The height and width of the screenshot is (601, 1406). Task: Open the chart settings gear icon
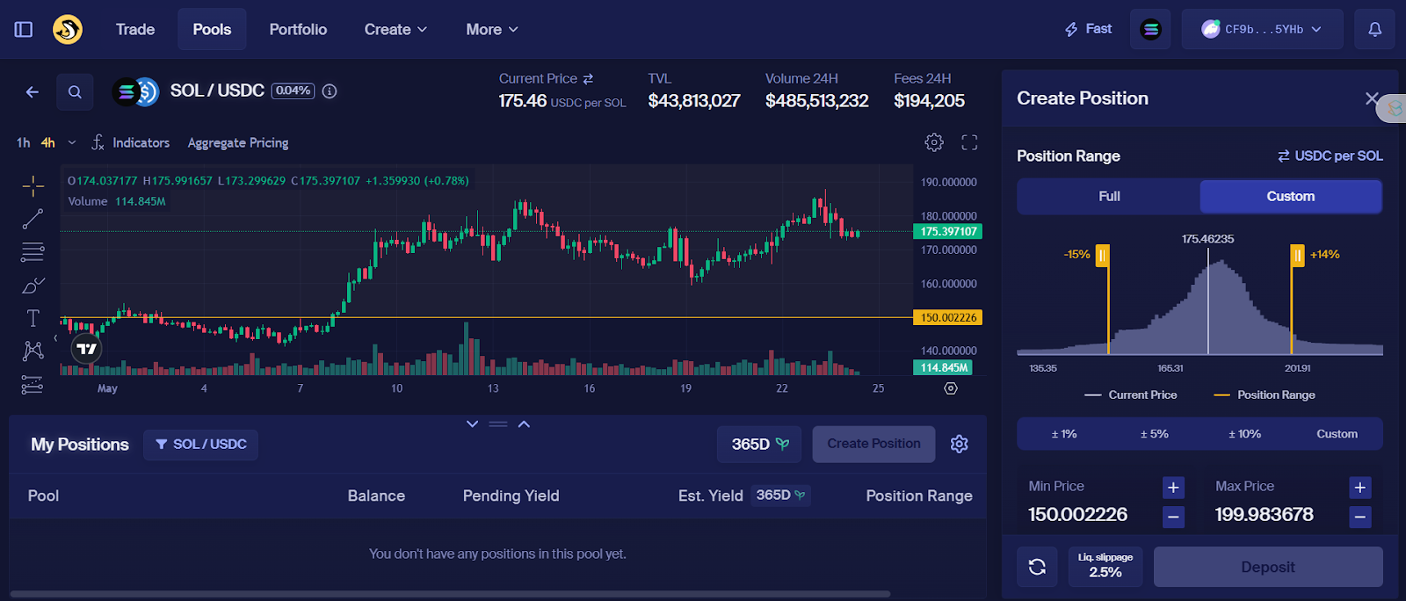click(x=934, y=142)
